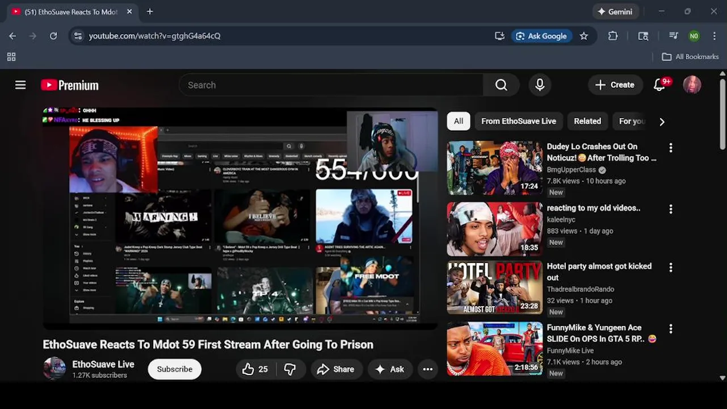Image resolution: width=727 pixels, height=409 pixels.
Task: Select the For you filter chip
Action: point(632,121)
